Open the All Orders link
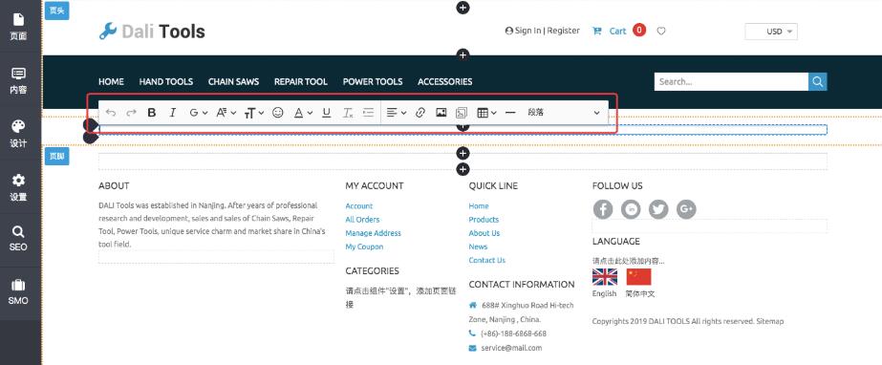Image resolution: width=882 pixels, height=365 pixels. (362, 220)
